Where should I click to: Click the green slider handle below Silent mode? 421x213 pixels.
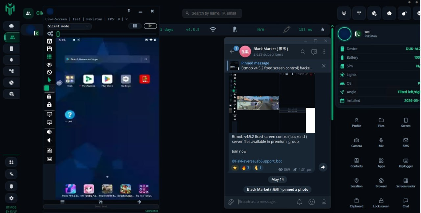(58, 34)
